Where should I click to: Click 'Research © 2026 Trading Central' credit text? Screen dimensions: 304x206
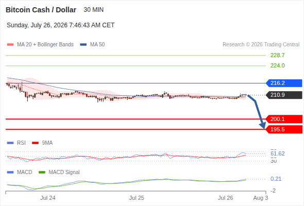261,45
